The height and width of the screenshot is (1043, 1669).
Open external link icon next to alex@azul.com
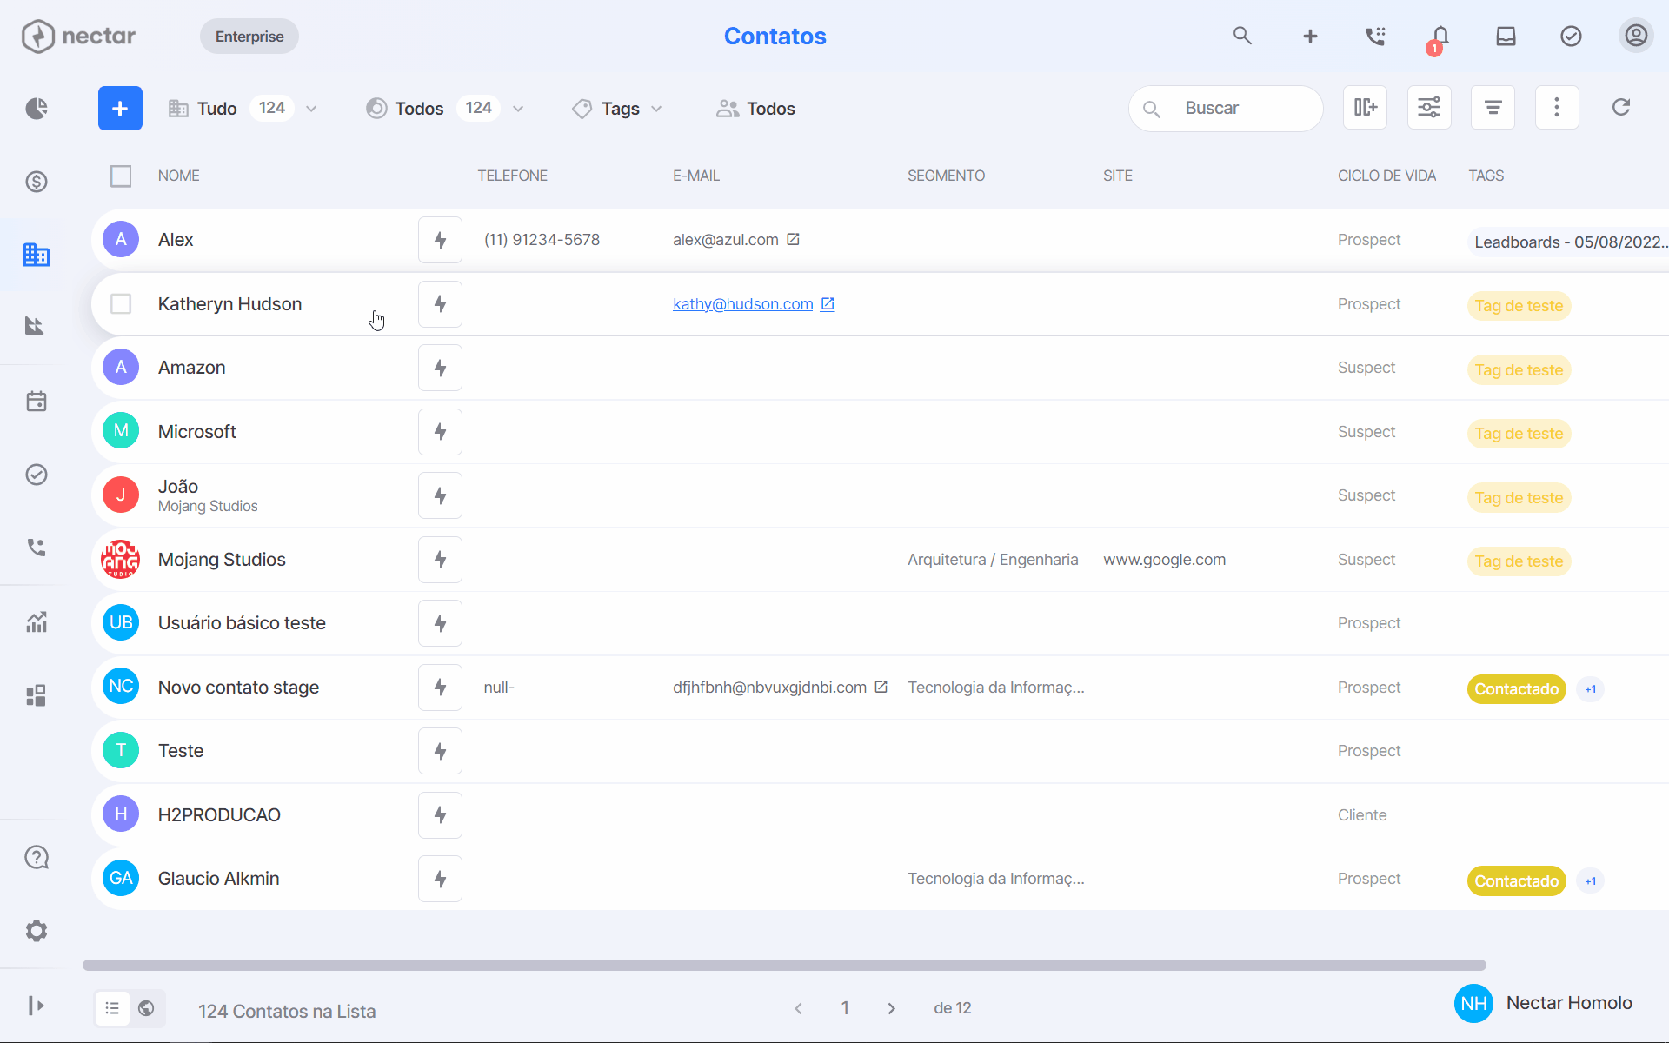point(793,239)
